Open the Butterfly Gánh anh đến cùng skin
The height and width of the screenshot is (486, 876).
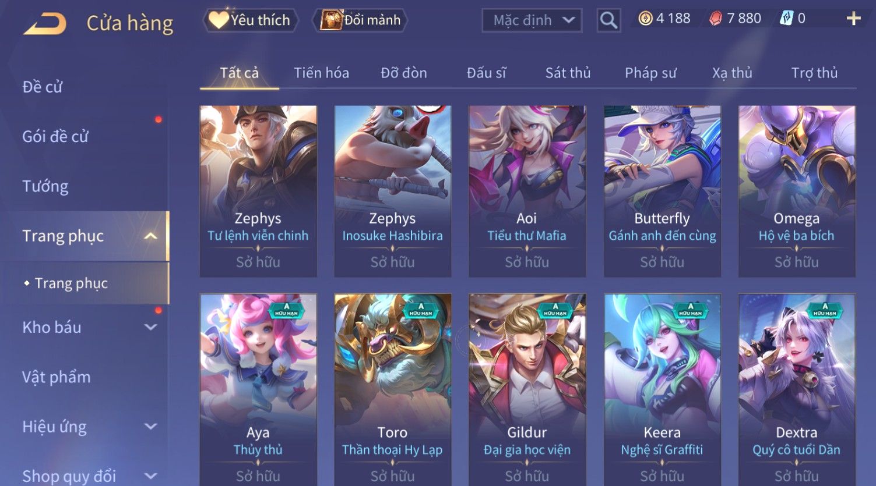tap(662, 191)
